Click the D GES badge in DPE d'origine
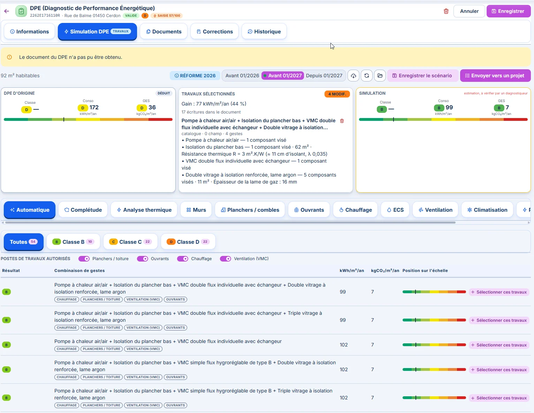The image size is (534, 413). 142,108
